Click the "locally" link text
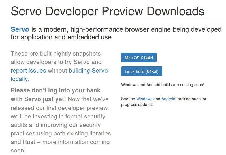 (19, 79)
